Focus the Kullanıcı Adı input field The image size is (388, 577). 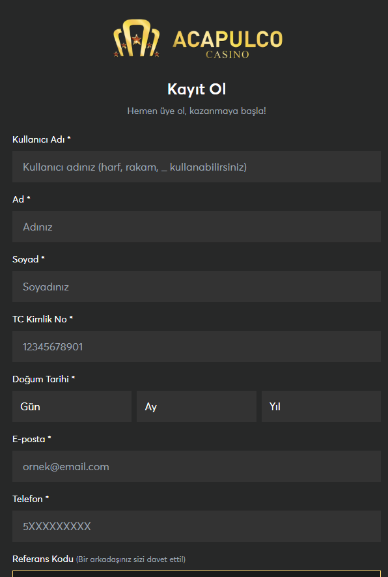(197, 167)
